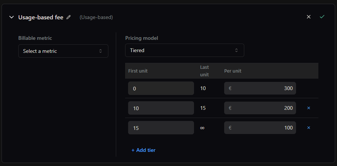Open the Select a metric dropdown
337x166 pixels.
coord(63,51)
